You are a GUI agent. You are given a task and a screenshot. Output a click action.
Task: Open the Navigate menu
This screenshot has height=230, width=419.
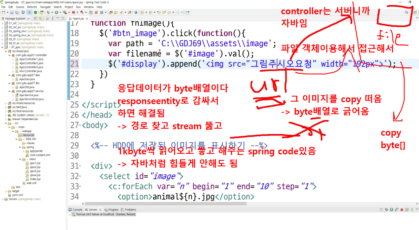click(x=45, y=7)
